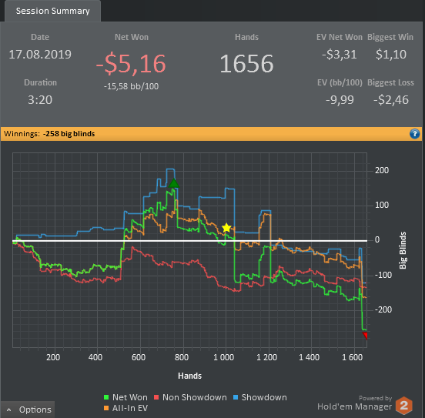
Task: Click the blue help question mark icon
Action: click(414, 134)
